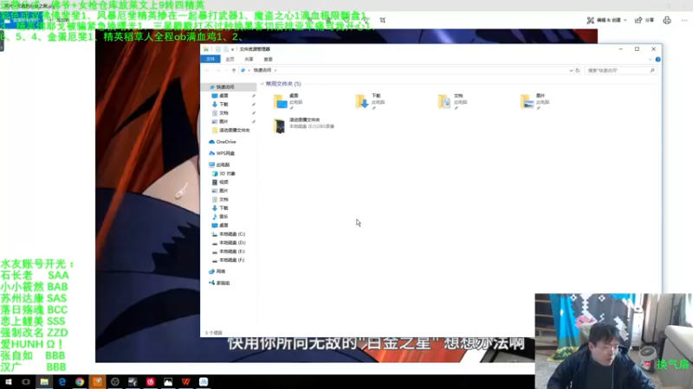Viewport: 693px width, 389px height.
Task: Click the red music app taskbar icon
Action: 151,382
